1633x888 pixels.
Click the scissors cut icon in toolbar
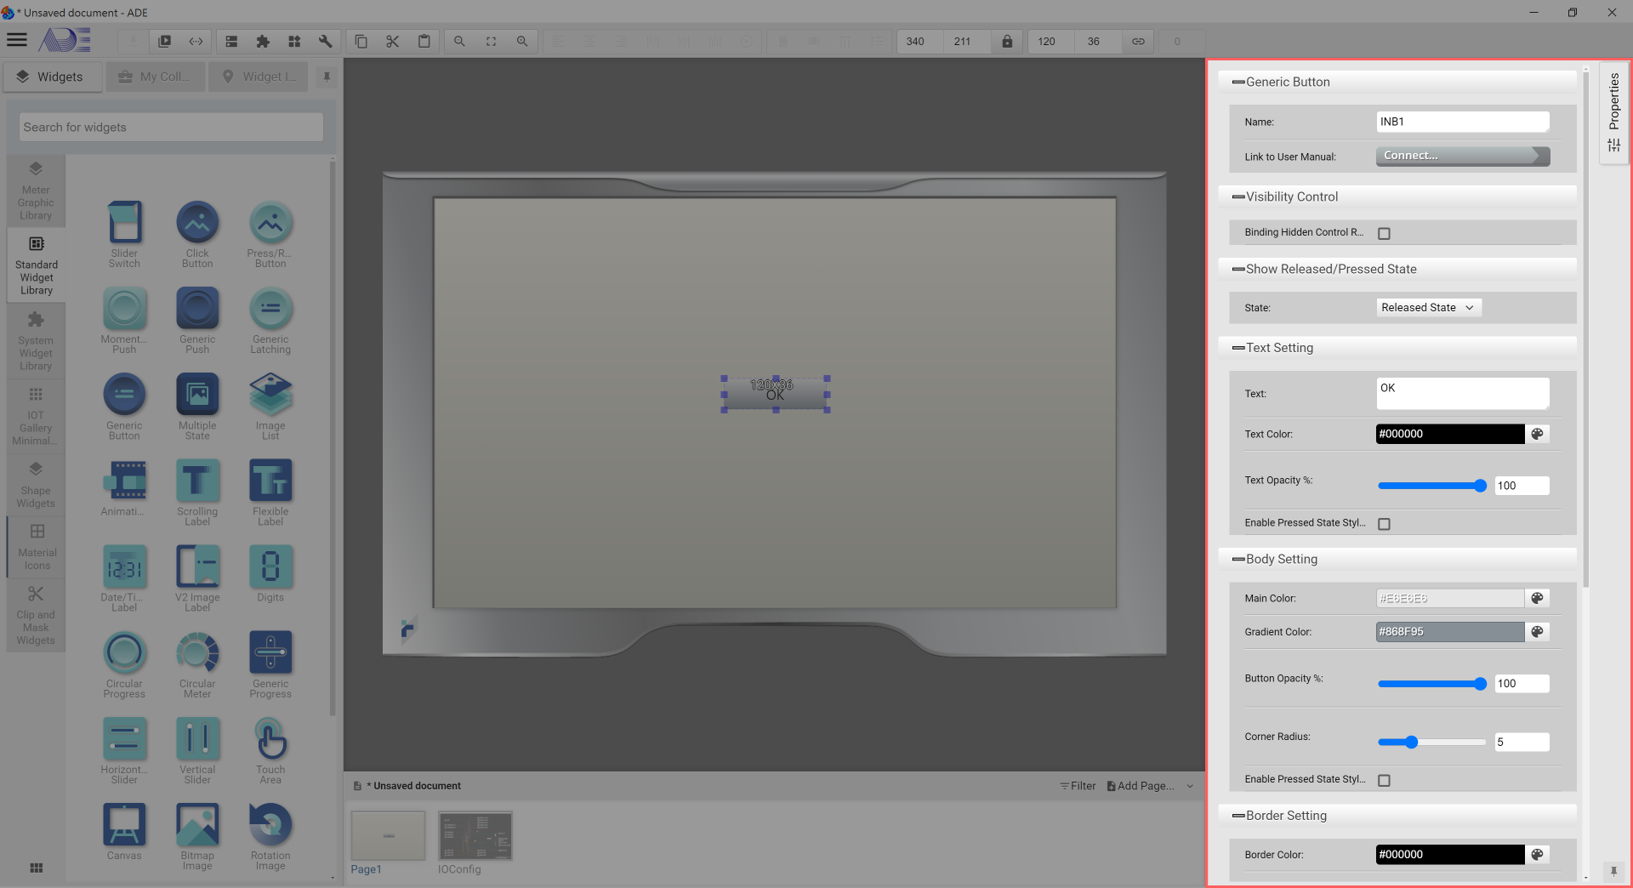pos(392,42)
